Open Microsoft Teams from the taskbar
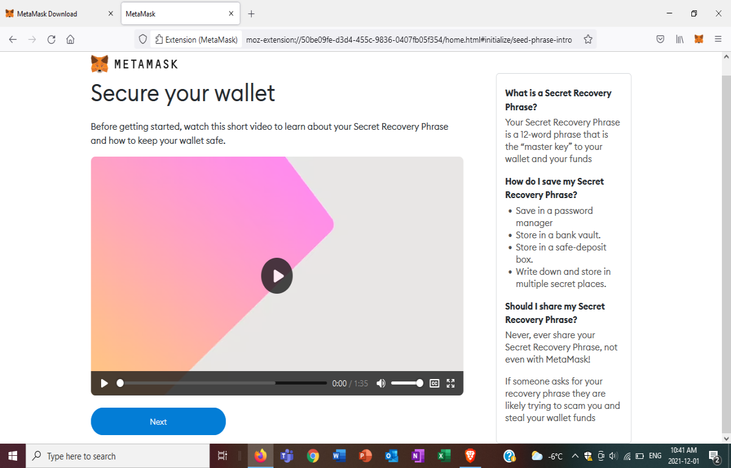Image resolution: width=731 pixels, height=468 pixels. tap(287, 456)
